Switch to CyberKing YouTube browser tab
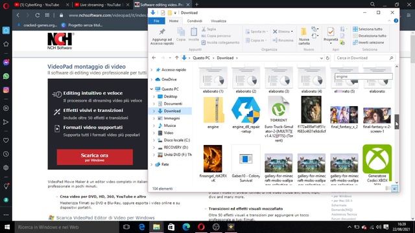Screen dimensions: 415x233 pyautogui.click(x=40, y=5)
